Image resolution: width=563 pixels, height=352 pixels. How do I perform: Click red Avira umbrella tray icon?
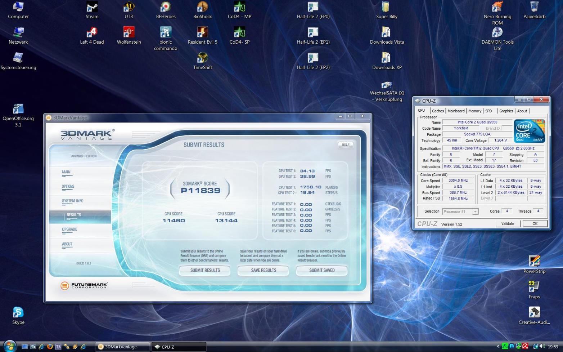point(525,347)
